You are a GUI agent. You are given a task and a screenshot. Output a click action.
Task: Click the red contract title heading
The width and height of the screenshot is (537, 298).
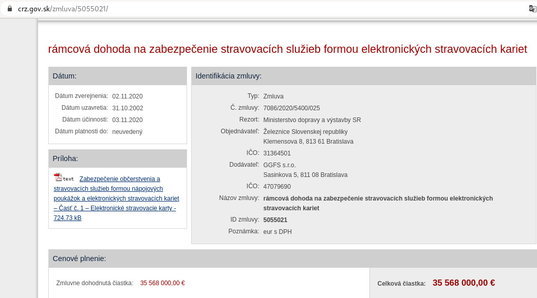287,49
